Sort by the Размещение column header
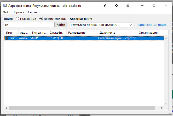Screen dimensions: 173x116 [x=82, y=33]
